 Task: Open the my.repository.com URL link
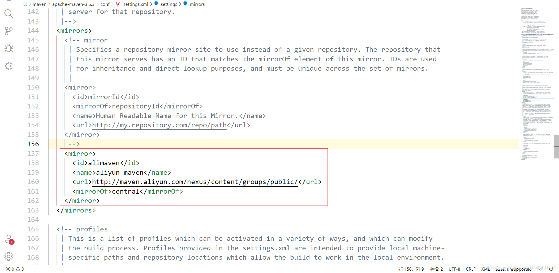(159, 125)
